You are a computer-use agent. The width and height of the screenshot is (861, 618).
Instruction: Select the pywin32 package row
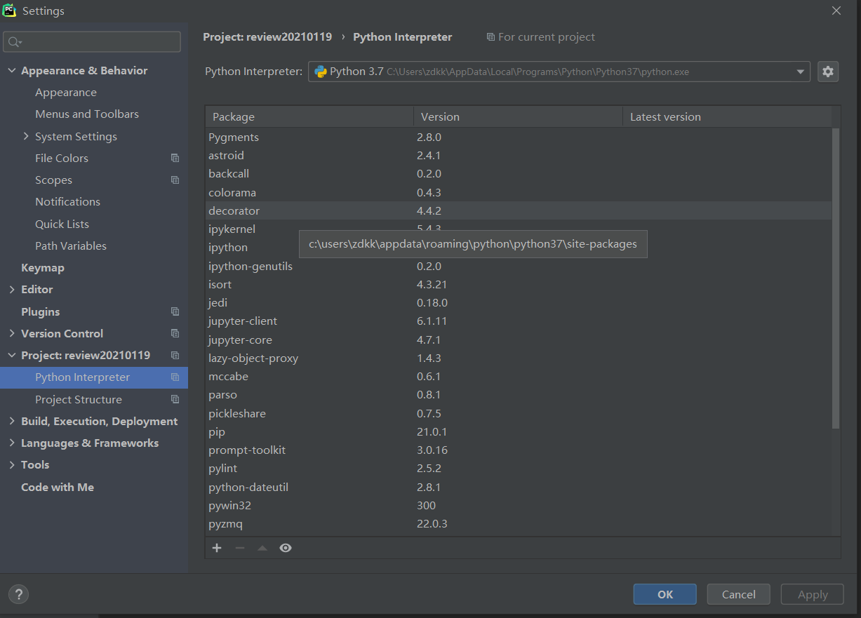tap(519, 506)
